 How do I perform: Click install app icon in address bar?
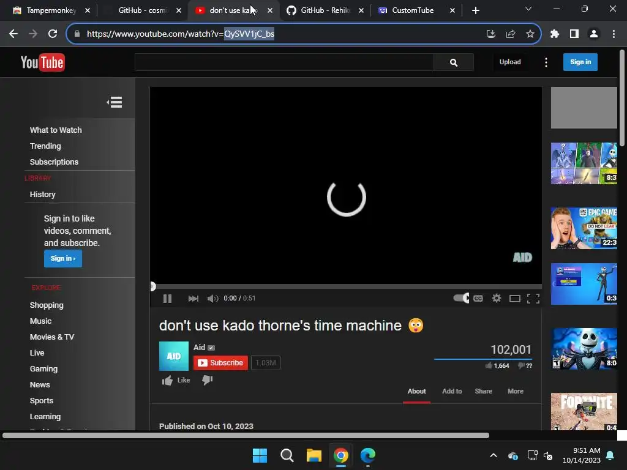[490, 34]
